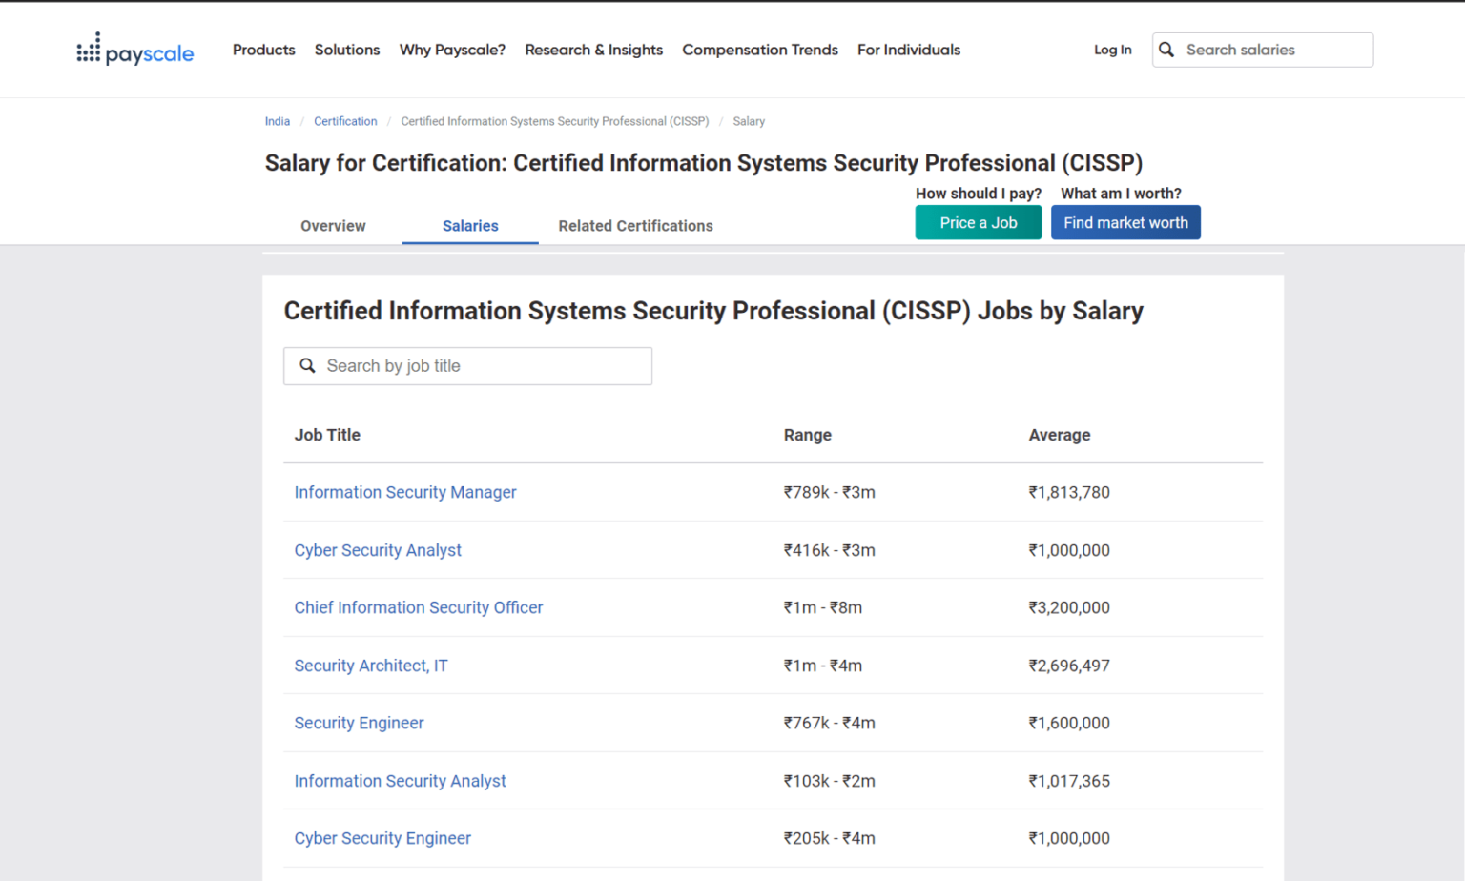The height and width of the screenshot is (881, 1465).
Task: Open the Cyber Security Analyst salary page
Action: tap(378, 550)
